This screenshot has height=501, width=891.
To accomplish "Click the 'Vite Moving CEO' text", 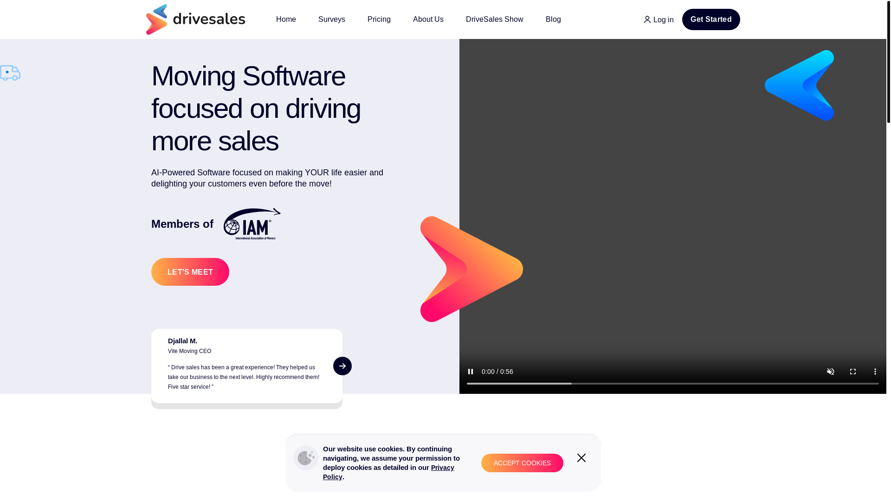I will (189, 351).
